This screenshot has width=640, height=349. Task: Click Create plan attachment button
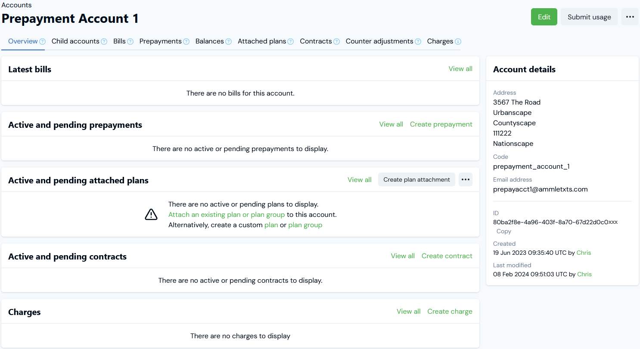coord(416,179)
